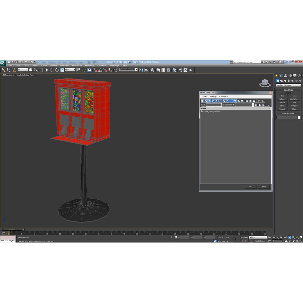Click Cancel in Select From Scene dialog
The image size is (303, 303).
[263, 187]
